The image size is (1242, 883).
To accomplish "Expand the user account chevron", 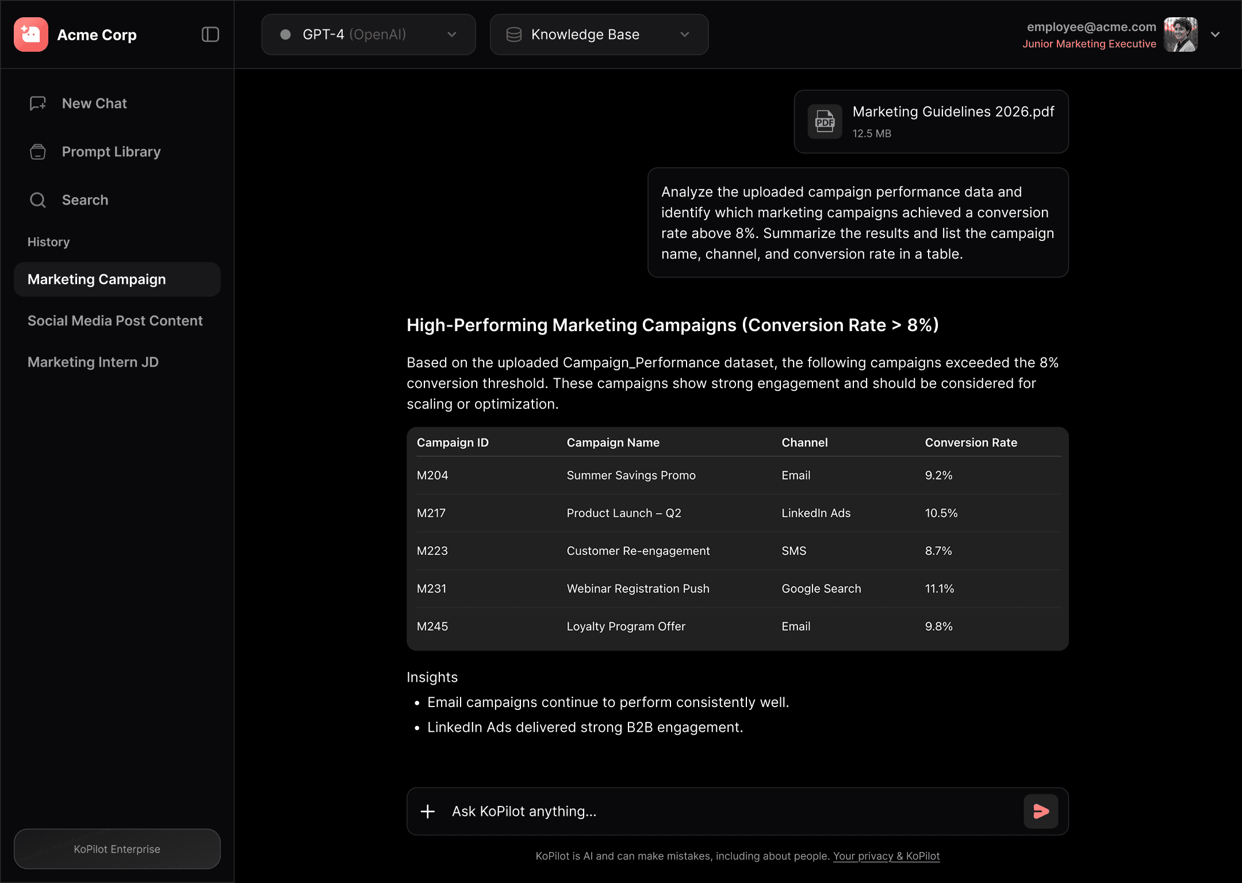I will click(x=1215, y=34).
